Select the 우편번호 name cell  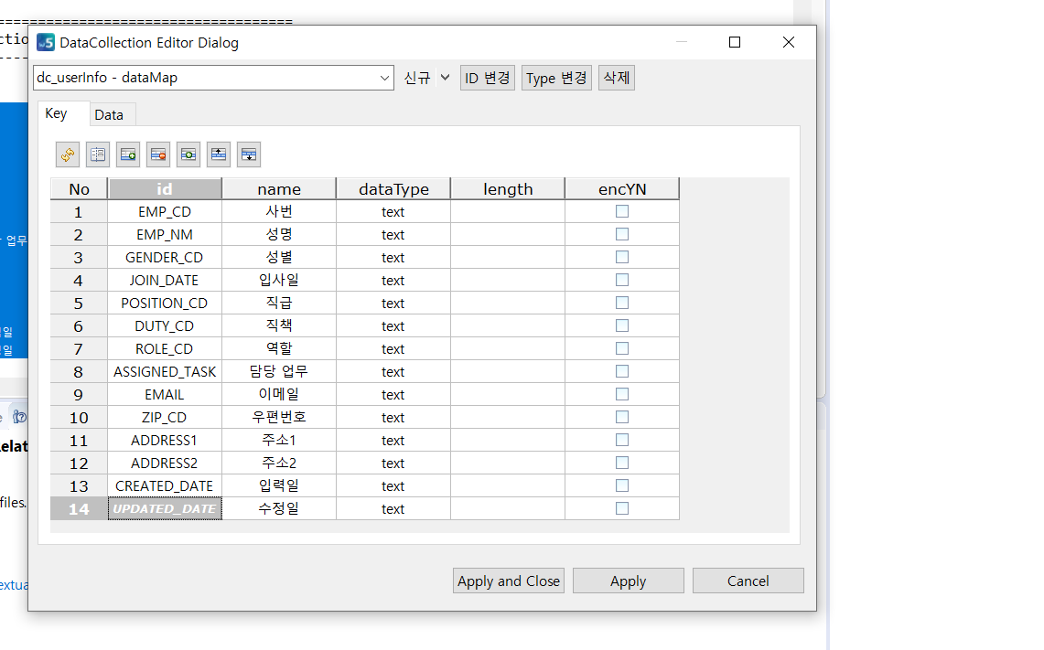[279, 417]
